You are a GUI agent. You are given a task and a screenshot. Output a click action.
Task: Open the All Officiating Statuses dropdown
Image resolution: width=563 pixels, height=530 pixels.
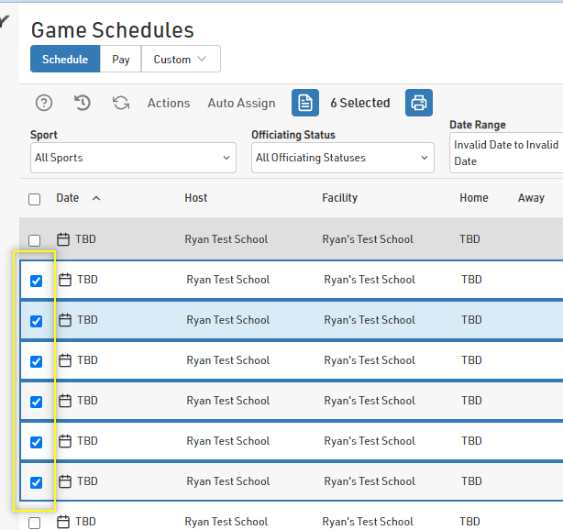pos(342,158)
